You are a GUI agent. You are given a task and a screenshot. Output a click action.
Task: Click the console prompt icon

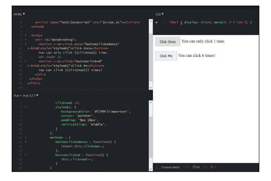coord(157,167)
